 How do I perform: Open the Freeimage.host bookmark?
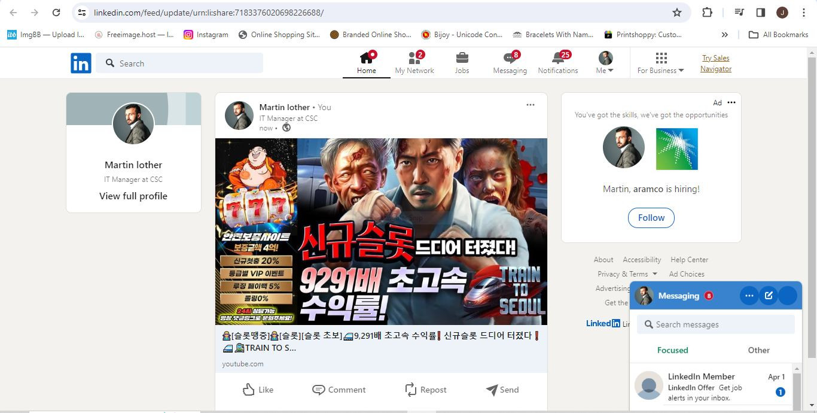coord(134,35)
